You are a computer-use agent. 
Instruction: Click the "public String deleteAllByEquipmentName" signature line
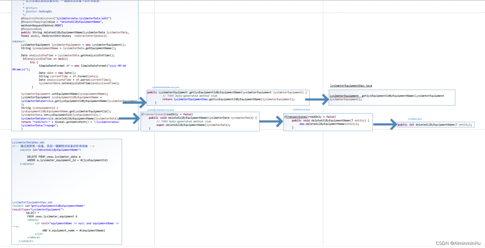tap(75, 32)
